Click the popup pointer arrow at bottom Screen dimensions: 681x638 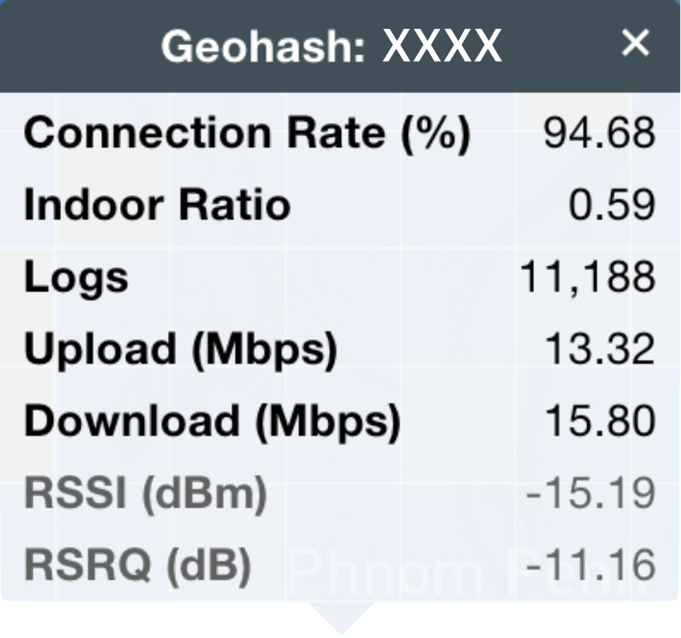[x=341, y=618]
